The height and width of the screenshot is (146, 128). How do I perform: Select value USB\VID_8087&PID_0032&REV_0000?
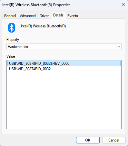click(x=64, y=63)
